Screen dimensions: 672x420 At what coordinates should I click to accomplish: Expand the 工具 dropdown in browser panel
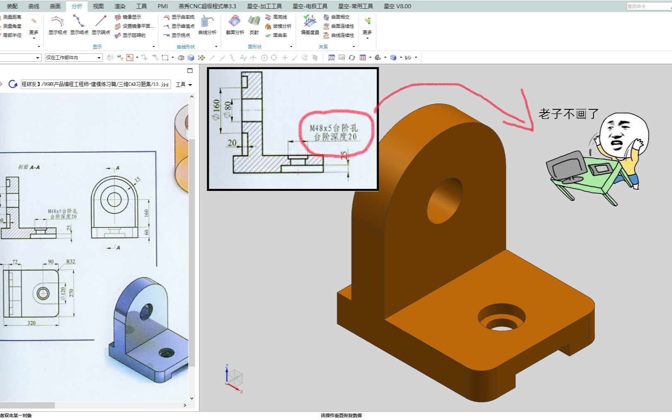coord(184,84)
